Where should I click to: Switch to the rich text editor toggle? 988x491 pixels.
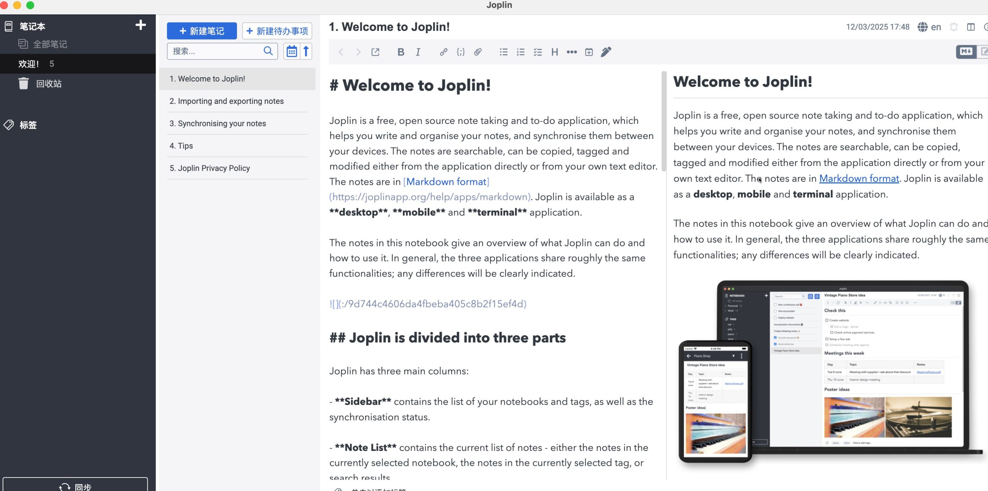pos(983,51)
